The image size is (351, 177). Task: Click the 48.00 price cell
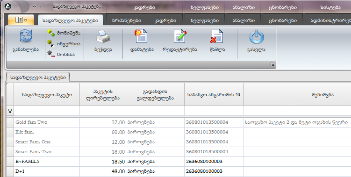tap(103, 171)
